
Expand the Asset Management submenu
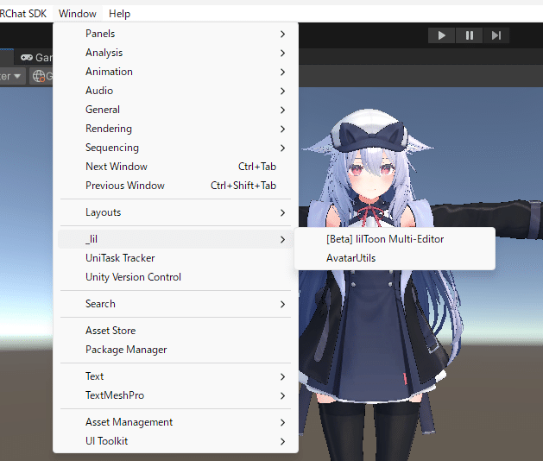[x=175, y=422]
